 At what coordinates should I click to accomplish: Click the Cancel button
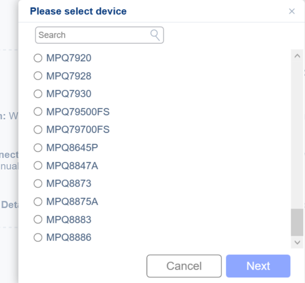coord(184,266)
